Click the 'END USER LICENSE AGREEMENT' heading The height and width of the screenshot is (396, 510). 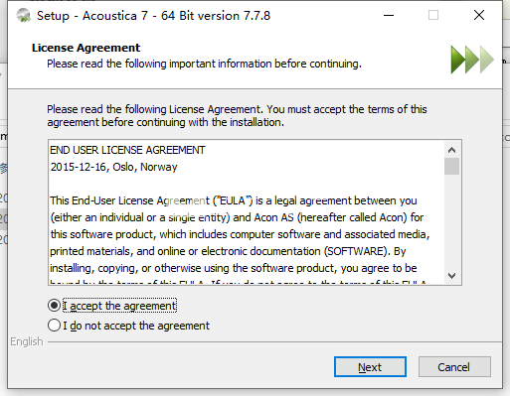click(127, 150)
